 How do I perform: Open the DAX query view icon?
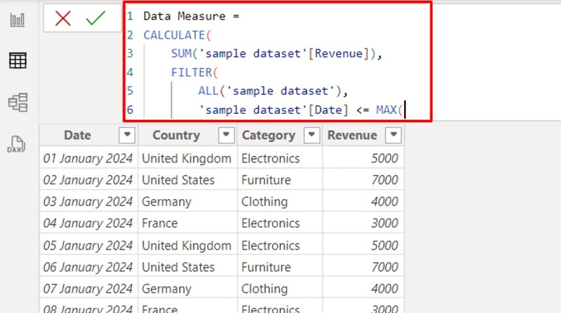pyautogui.click(x=17, y=144)
